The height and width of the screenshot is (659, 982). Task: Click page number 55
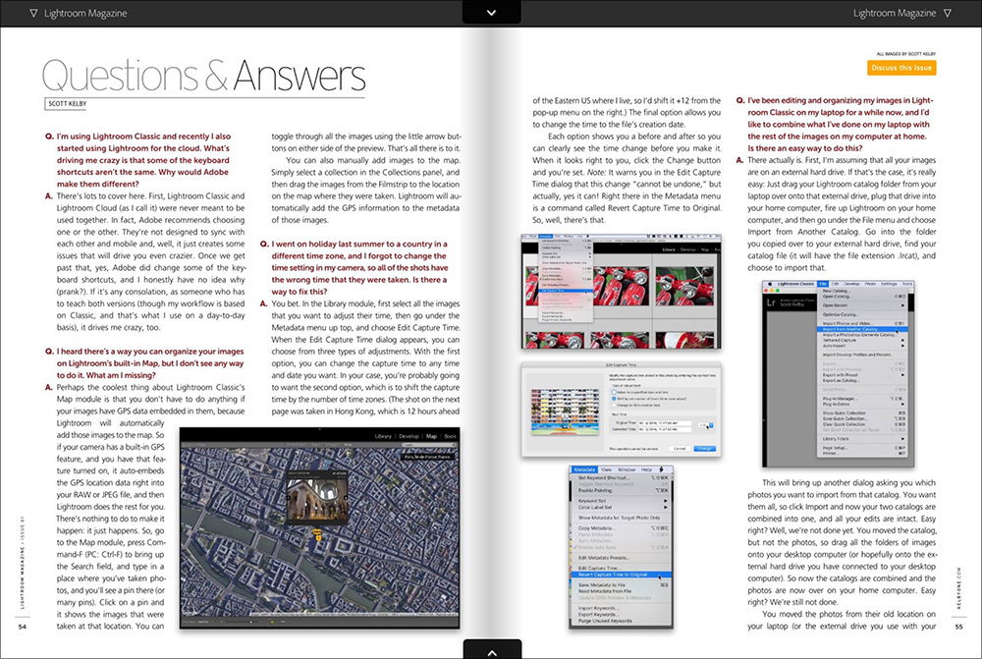pos(958,627)
